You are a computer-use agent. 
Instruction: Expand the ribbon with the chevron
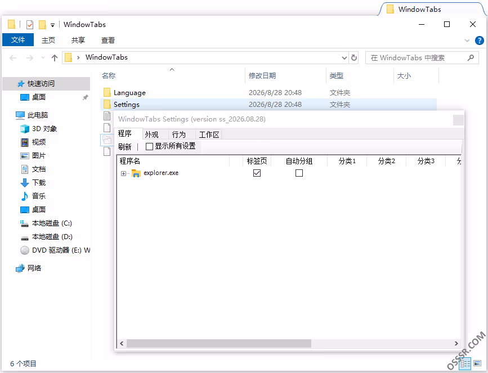467,41
